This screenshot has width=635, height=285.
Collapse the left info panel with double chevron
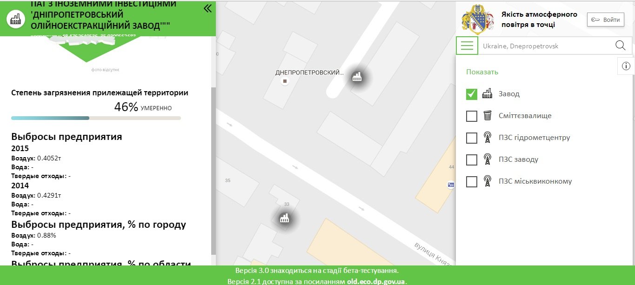pyautogui.click(x=207, y=8)
